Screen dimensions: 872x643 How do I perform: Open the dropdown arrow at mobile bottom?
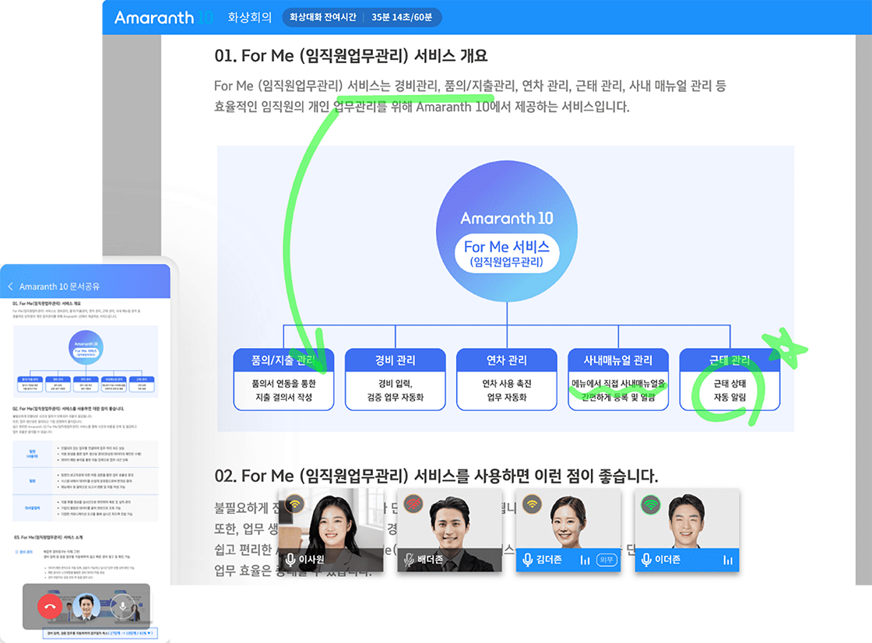(149, 633)
